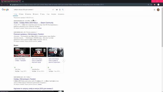Image resolution: width=163 pixels, height=92 pixels.
Task: Close the current browser tab
Action: [20, 2]
